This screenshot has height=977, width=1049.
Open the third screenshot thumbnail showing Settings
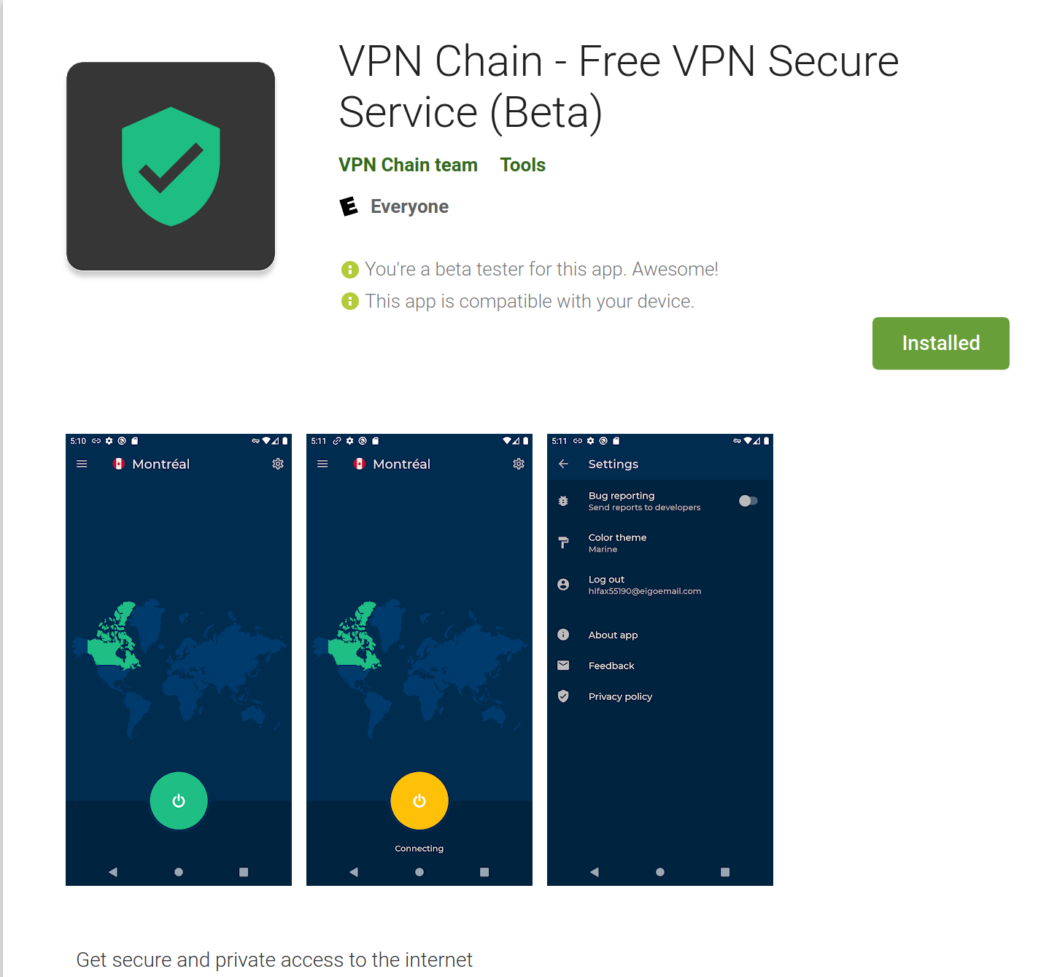point(660,660)
